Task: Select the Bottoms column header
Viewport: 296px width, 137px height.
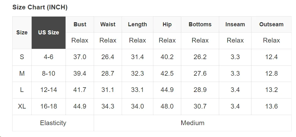Action: click(x=200, y=24)
